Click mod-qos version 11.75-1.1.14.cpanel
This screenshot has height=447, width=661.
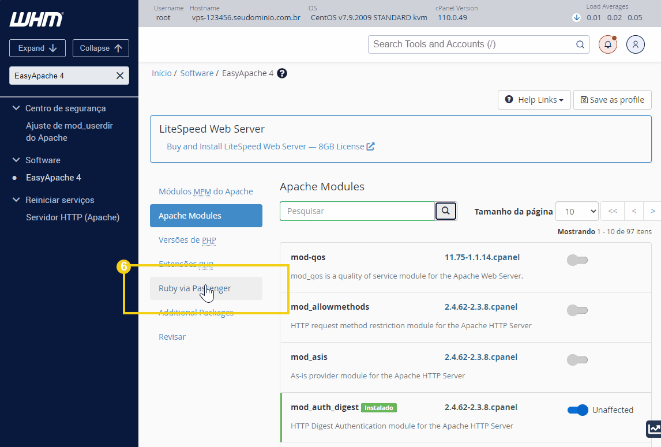click(x=482, y=257)
